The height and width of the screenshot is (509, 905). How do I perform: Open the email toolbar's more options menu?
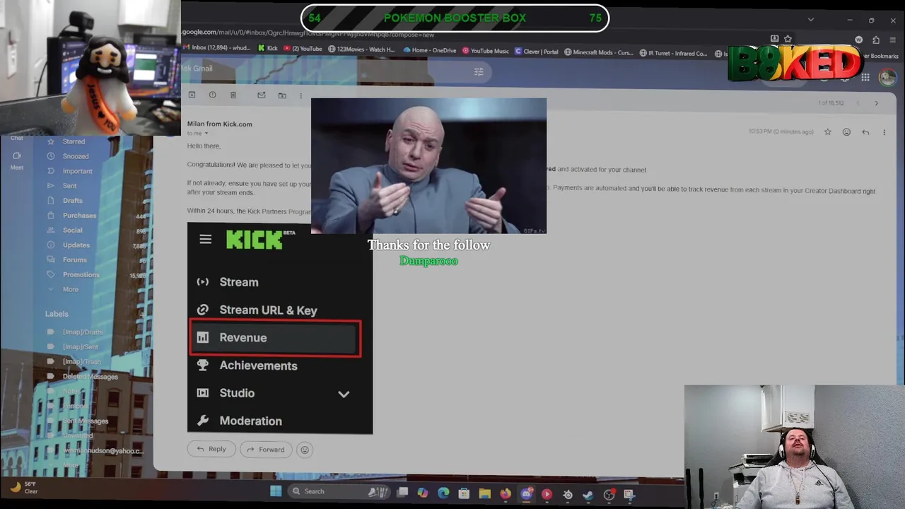point(300,95)
